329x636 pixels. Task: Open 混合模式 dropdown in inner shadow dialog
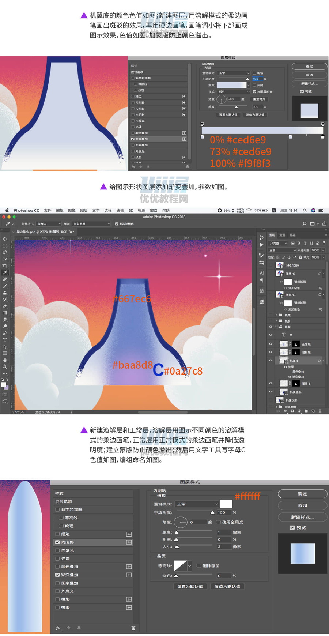[x=197, y=504]
